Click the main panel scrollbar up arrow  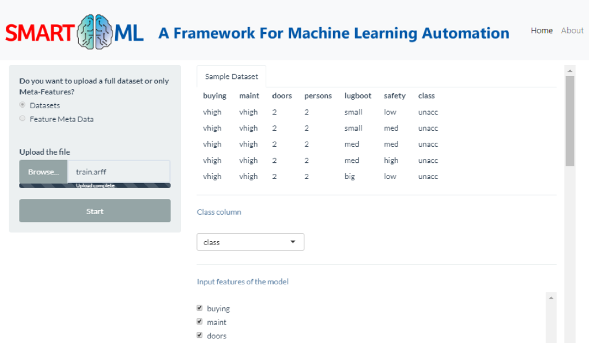pyautogui.click(x=570, y=71)
